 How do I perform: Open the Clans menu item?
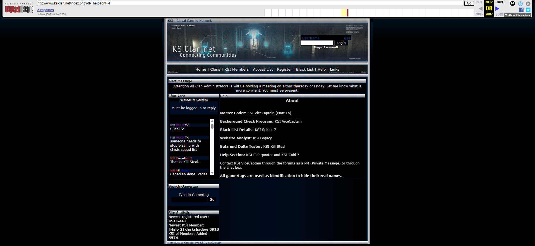(215, 70)
